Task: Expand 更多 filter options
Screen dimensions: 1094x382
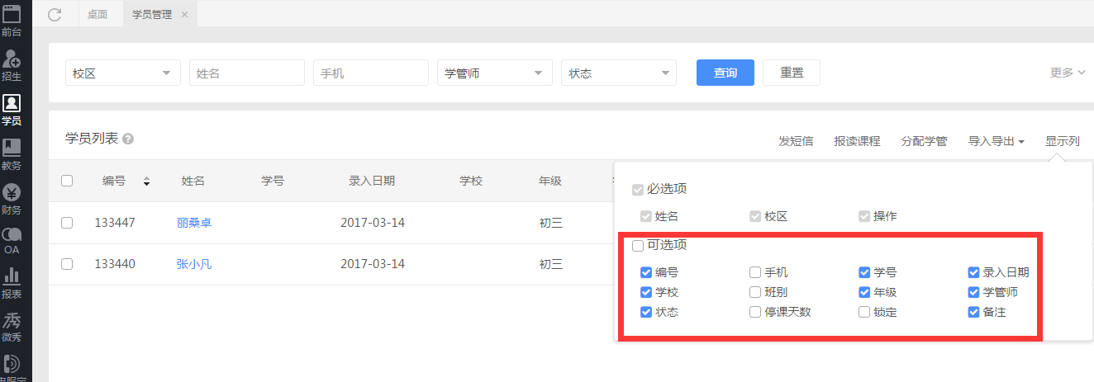Action: [1068, 73]
